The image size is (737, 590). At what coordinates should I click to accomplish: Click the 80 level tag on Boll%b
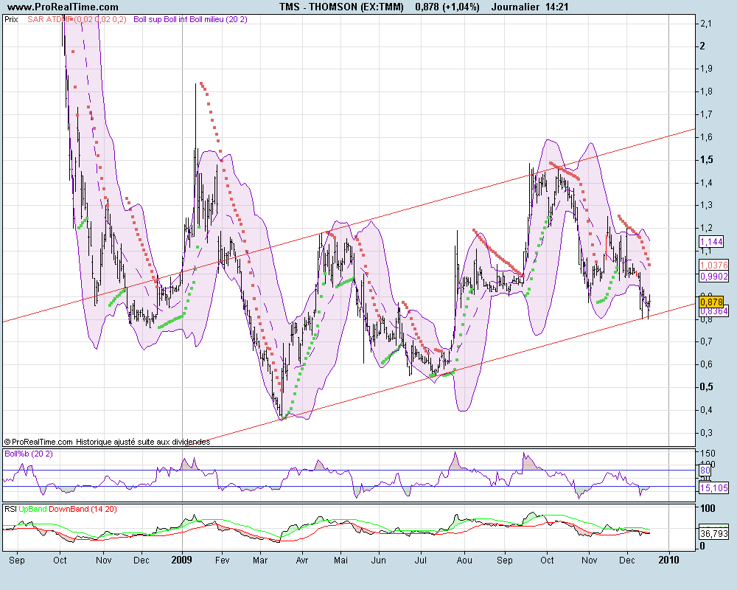pyautogui.click(x=705, y=471)
